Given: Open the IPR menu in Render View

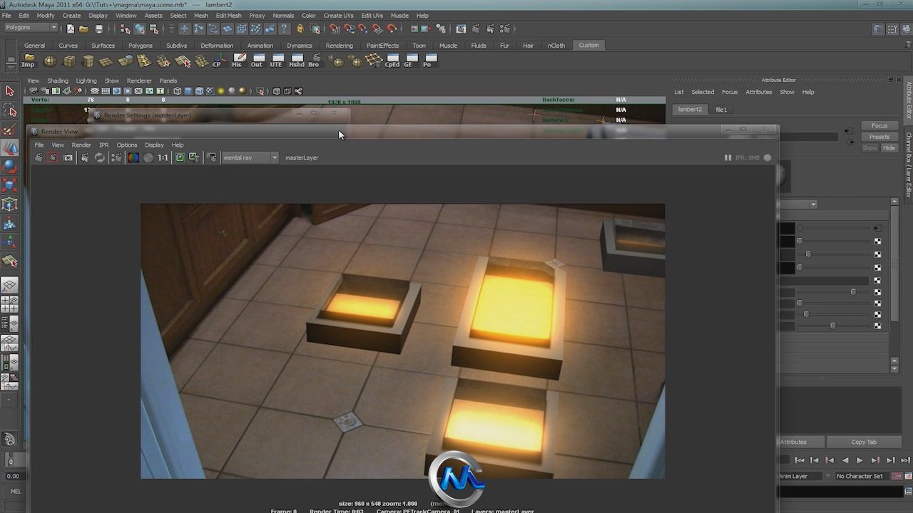Looking at the screenshot, I should click(x=103, y=145).
